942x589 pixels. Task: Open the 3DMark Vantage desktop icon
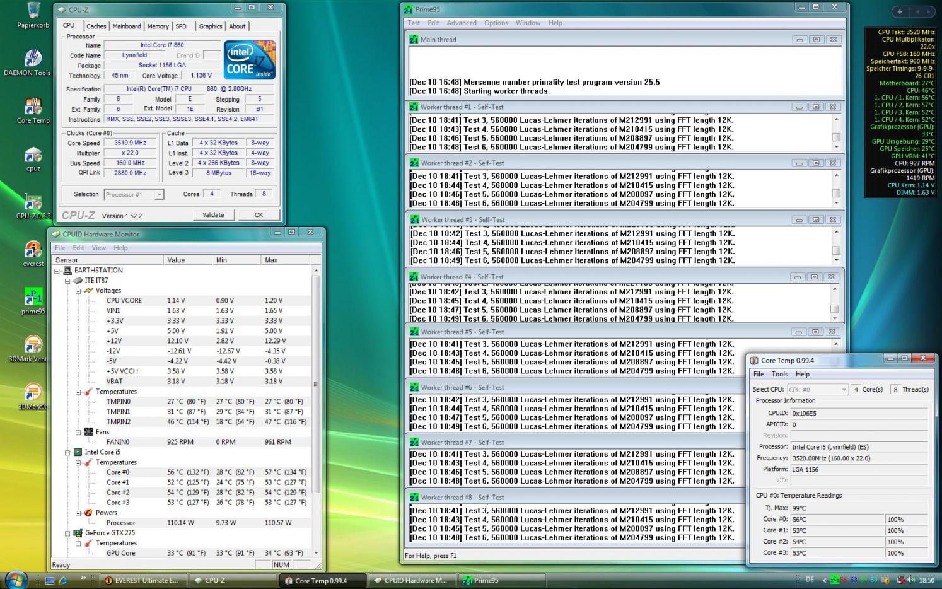[x=28, y=349]
